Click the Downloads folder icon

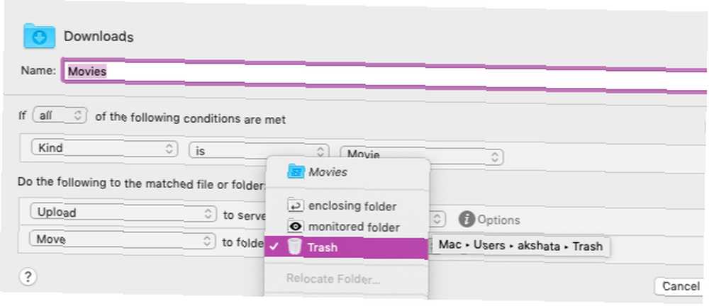click(x=39, y=36)
